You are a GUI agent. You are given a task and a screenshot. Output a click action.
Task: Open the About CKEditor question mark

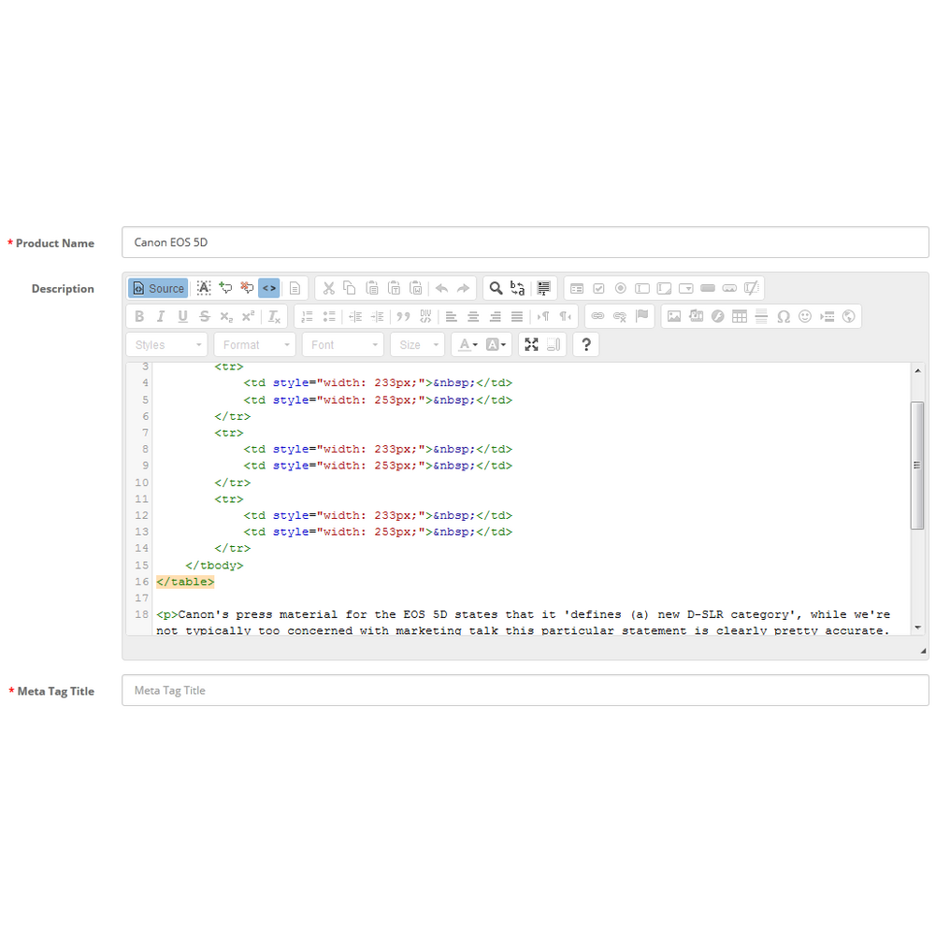pyautogui.click(x=586, y=345)
